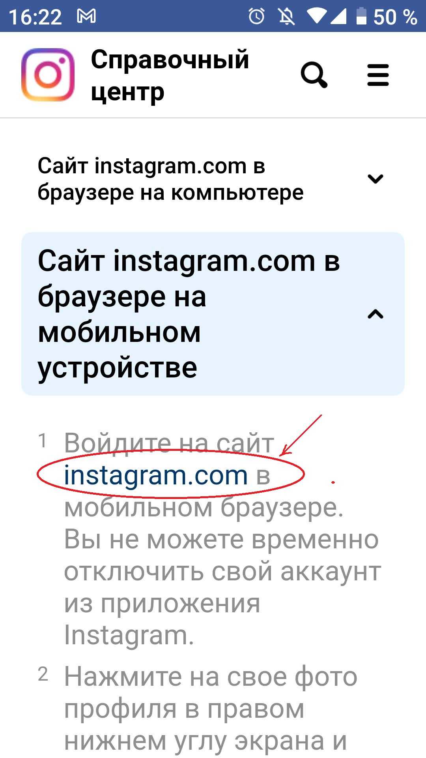Tap the Gmail notification icon in status bar
The height and width of the screenshot is (758, 426).
[x=86, y=16]
